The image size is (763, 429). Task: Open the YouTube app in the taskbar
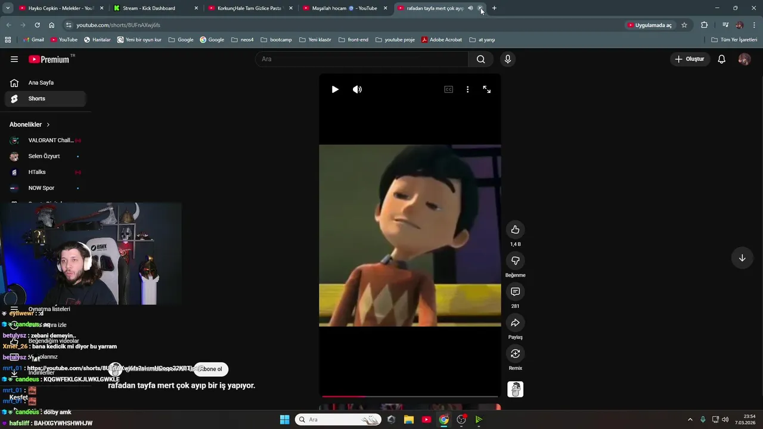point(426,419)
